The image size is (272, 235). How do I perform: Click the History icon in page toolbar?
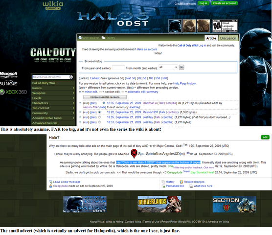click(x=103, y=38)
